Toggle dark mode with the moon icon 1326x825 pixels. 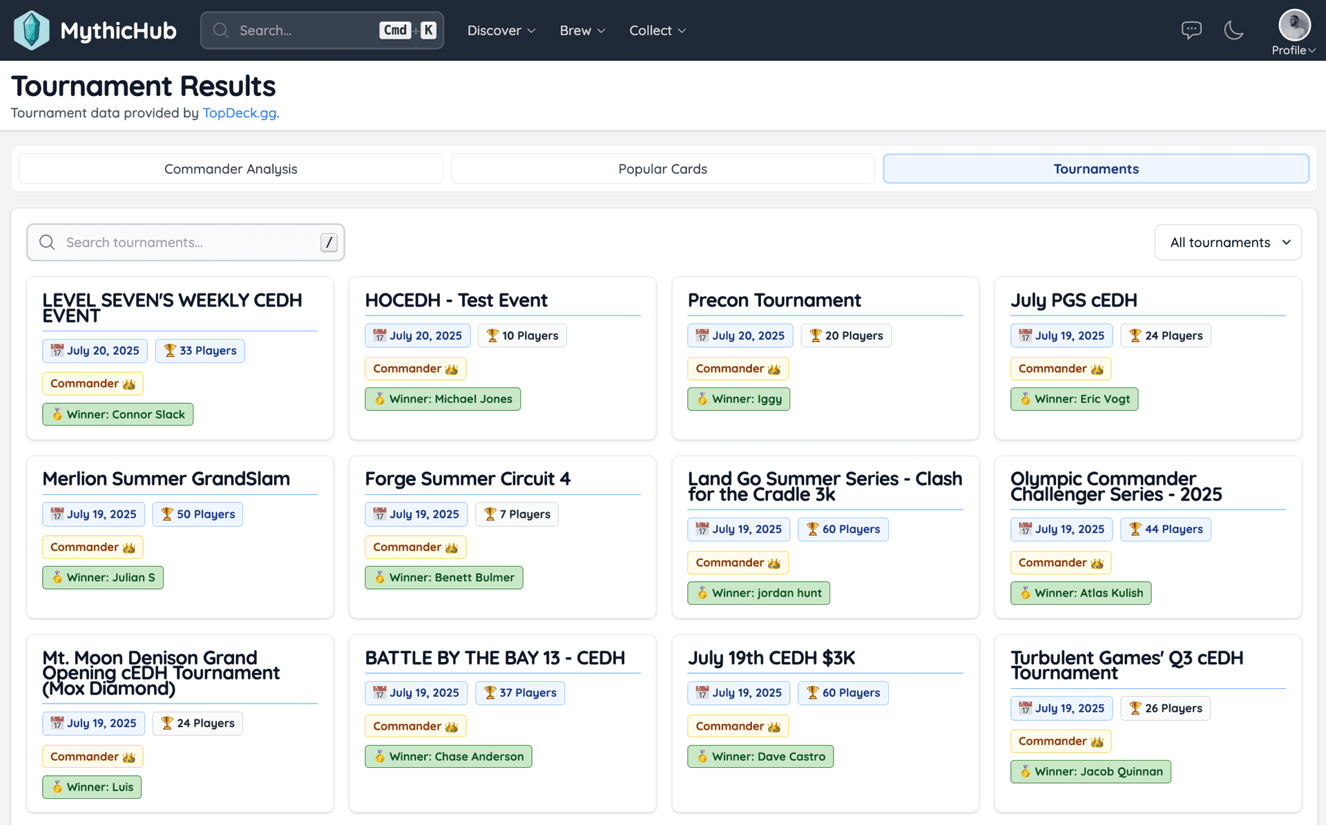click(1233, 30)
